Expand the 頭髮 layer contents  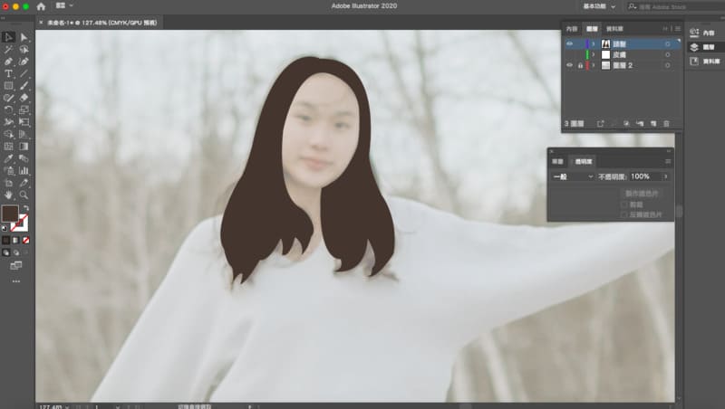pos(594,43)
